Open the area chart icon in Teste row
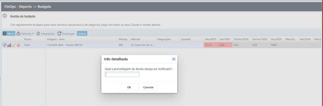 point(9,45)
